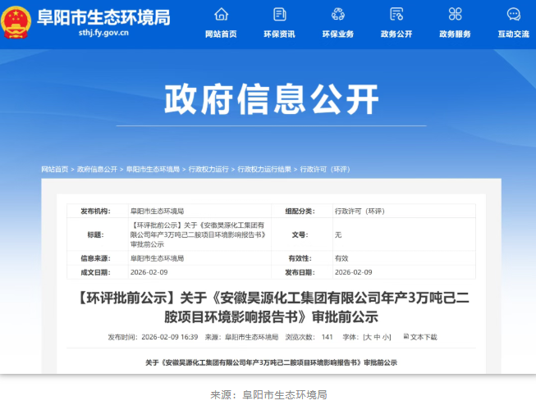Open 环保资讯 nav menu label
536x405 pixels.
(x=279, y=34)
